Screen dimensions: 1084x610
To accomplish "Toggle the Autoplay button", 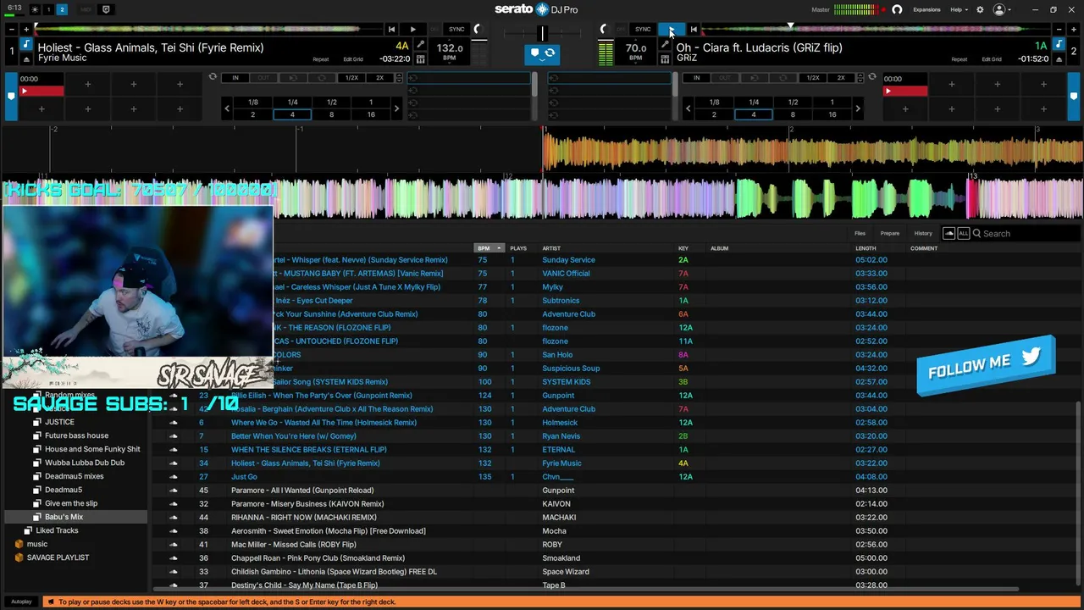I will coord(21,602).
